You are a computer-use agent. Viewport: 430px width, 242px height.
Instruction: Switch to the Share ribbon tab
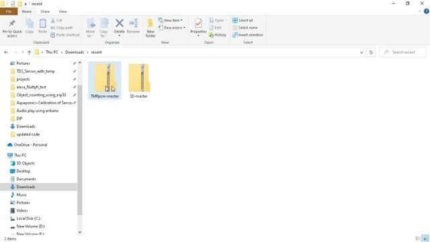tap(45, 11)
